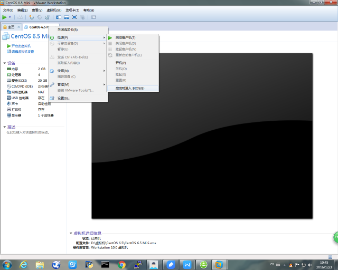Click the full screen toolbar icon
Screen dimensions: 338x270
pos(74,17)
